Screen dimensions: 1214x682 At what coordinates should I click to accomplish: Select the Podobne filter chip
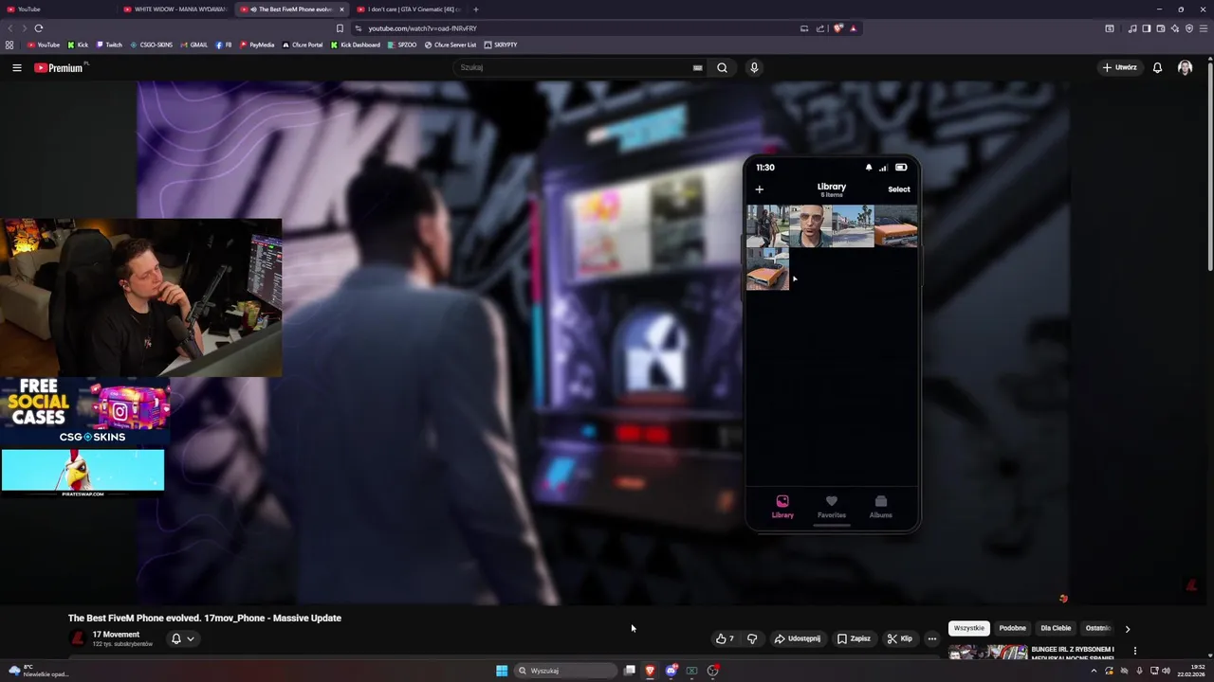(x=1012, y=628)
